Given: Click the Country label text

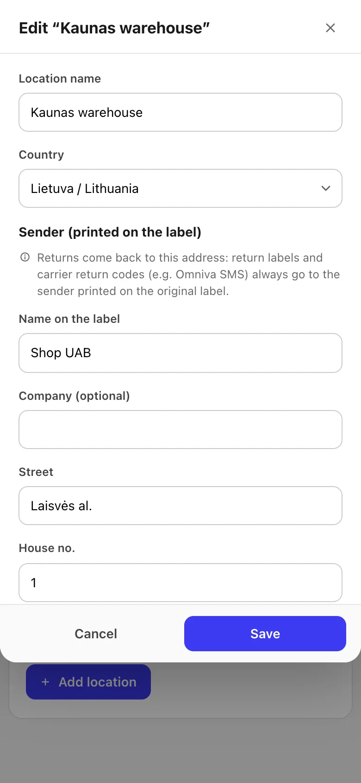Looking at the screenshot, I should click(x=41, y=154).
